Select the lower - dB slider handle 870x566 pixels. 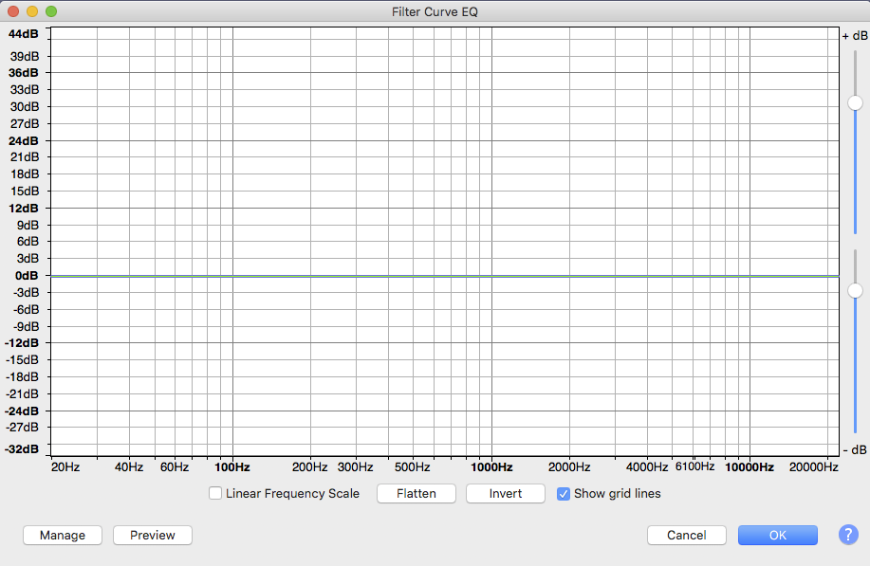click(x=855, y=290)
